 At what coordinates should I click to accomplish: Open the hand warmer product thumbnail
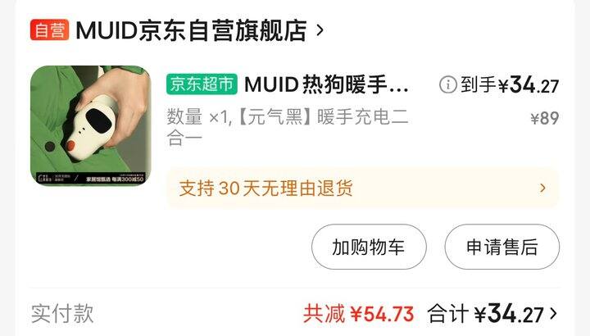pyautogui.click(x=91, y=125)
